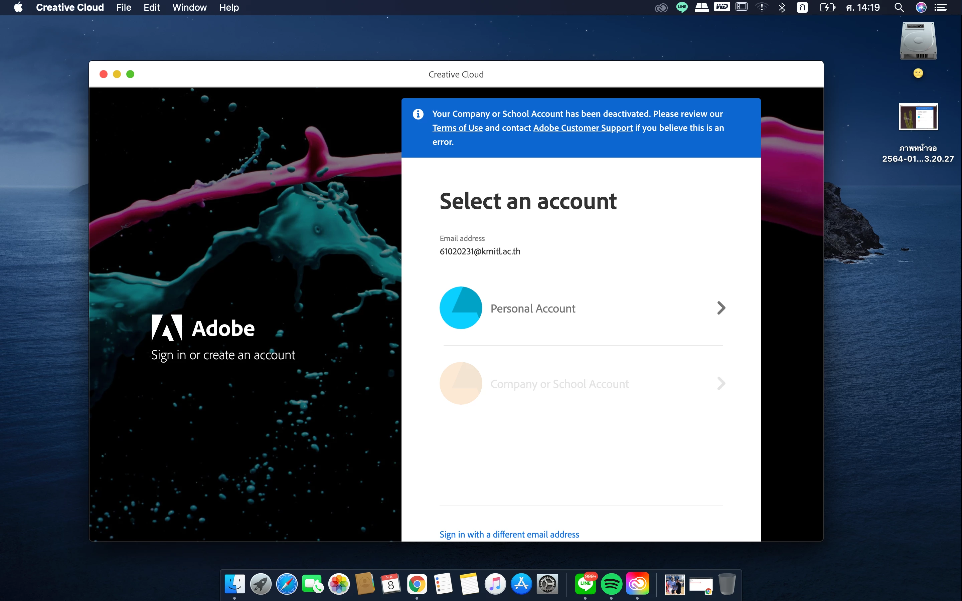The image size is (962, 601).
Task: Open the File menu
Action: click(124, 8)
